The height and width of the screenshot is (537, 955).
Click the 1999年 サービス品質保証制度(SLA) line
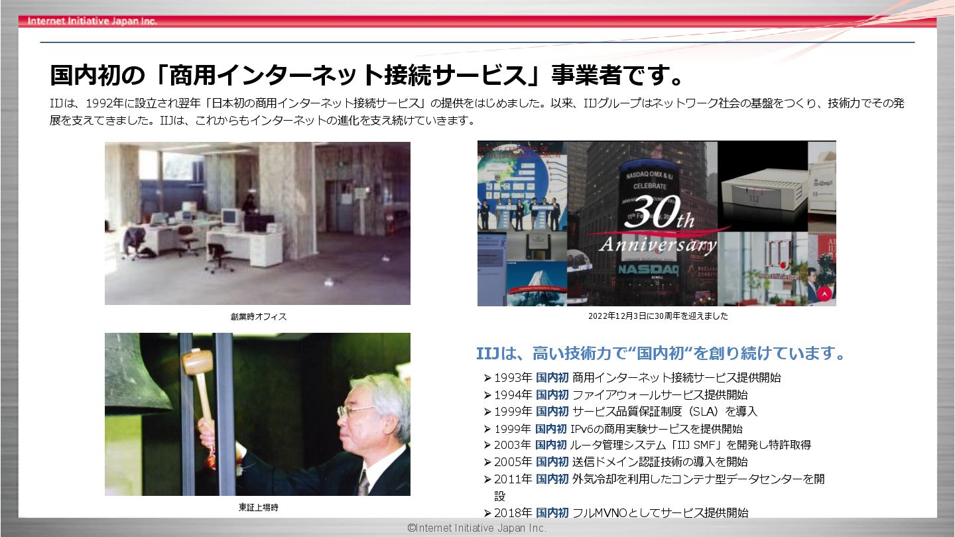pyautogui.click(x=621, y=412)
